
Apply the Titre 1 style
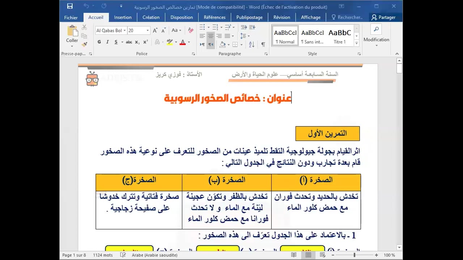click(340, 35)
